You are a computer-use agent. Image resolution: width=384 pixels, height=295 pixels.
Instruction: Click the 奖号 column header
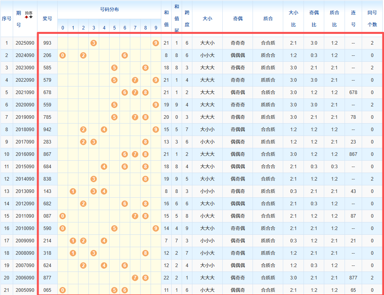(47, 18)
